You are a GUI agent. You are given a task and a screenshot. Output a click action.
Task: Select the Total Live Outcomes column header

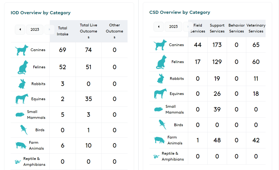88,31
